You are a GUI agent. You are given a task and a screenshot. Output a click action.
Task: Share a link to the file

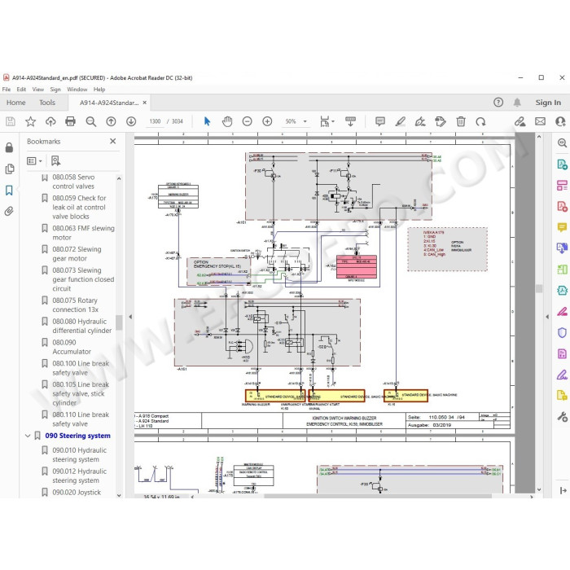click(x=520, y=121)
